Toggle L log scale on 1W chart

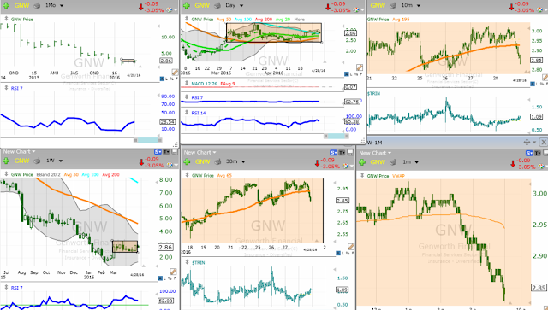click(165, 278)
